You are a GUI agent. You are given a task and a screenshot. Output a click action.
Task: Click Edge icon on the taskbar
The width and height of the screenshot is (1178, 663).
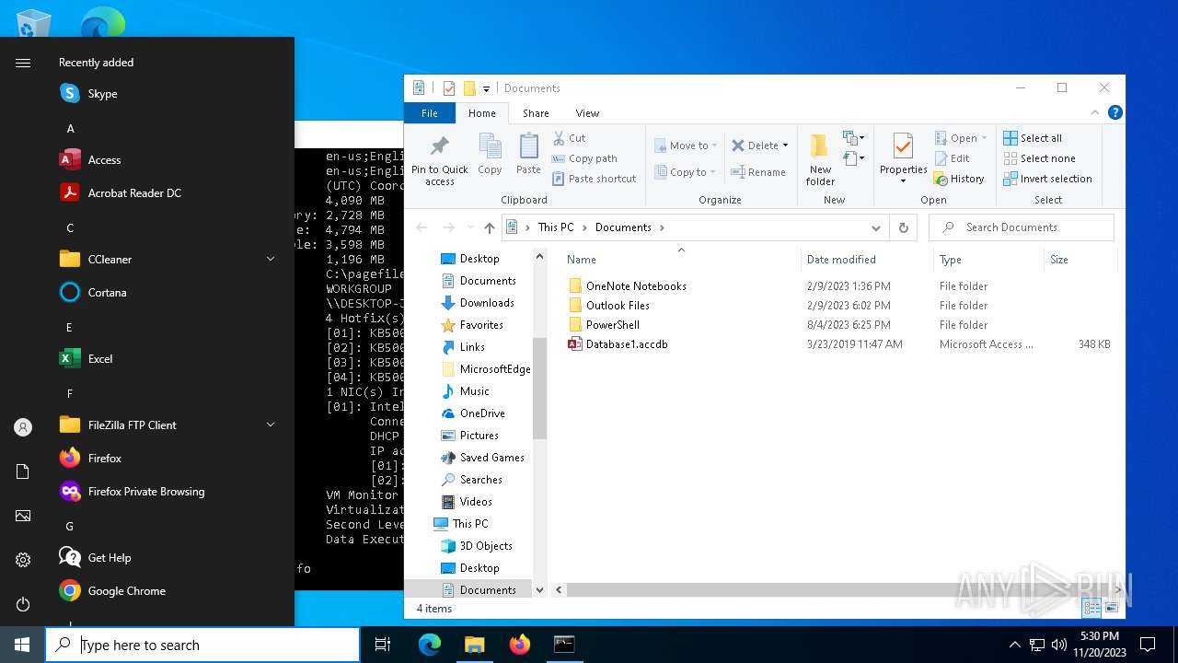pos(430,646)
